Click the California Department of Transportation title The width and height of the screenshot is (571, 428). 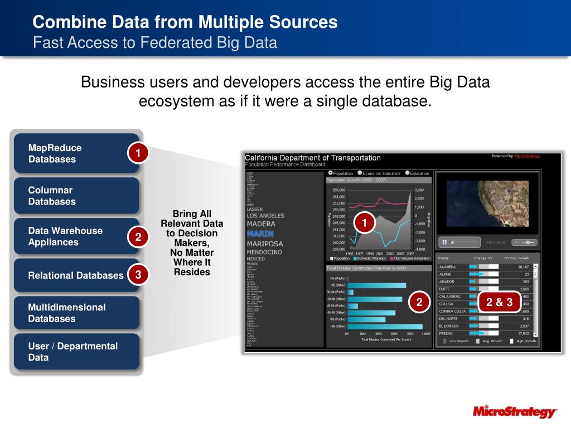click(312, 158)
